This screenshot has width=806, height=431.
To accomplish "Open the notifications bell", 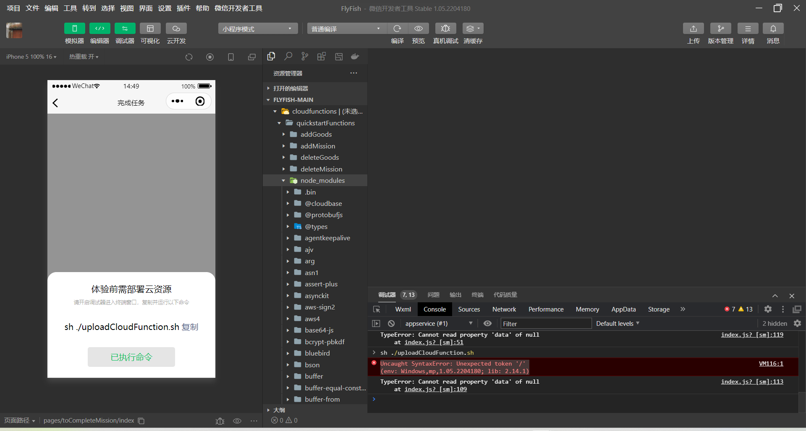I will click(x=773, y=29).
